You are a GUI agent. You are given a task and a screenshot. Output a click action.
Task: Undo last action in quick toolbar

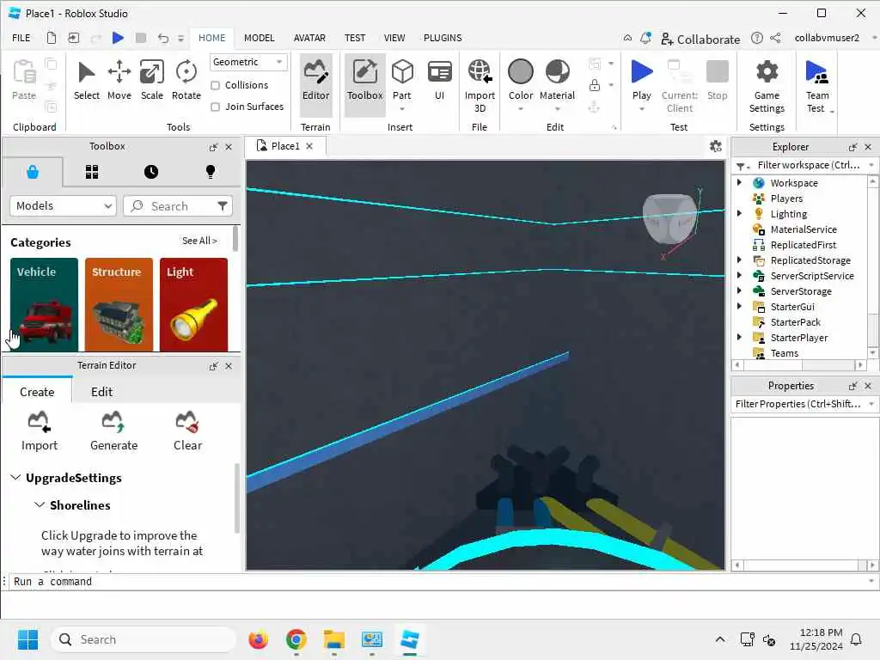tap(162, 38)
